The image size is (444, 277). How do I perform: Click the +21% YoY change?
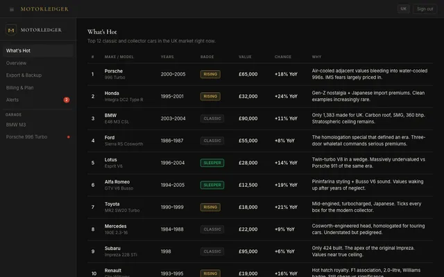[286, 207]
